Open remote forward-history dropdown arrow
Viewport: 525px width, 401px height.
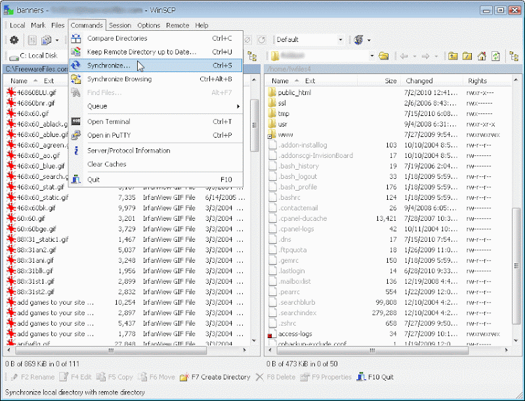[436, 56]
